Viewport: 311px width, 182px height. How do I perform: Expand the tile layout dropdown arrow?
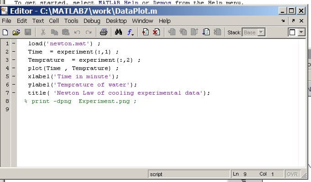[301, 32]
